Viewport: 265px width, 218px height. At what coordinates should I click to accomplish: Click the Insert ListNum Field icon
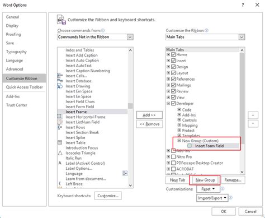[60, 122]
